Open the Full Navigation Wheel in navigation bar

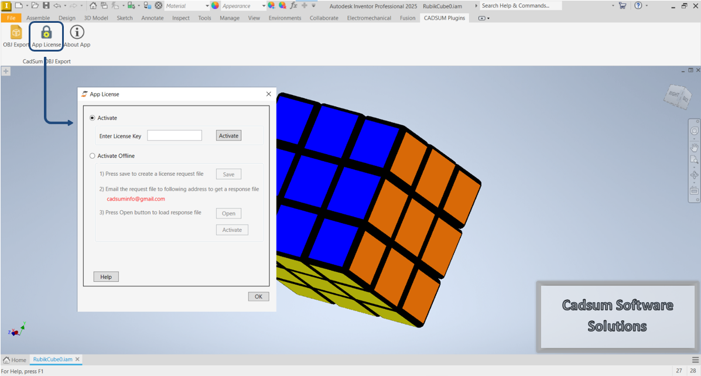tap(695, 131)
